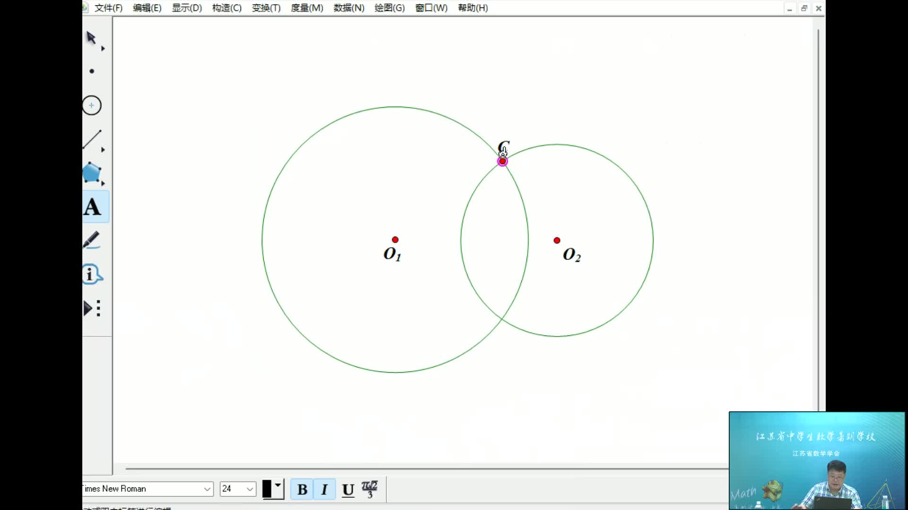This screenshot has height=510, width=908.
Task: Select the Polygon tool
Action: coord(92,173)
